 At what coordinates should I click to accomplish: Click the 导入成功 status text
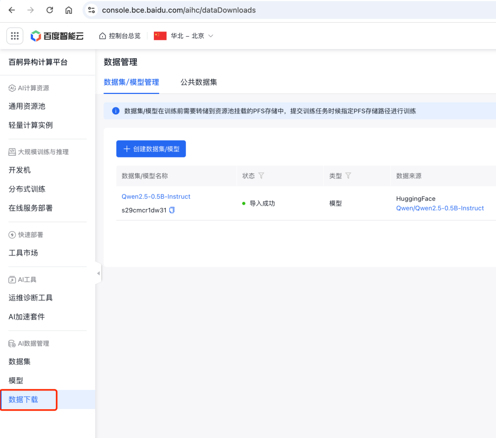click(262, 203)
